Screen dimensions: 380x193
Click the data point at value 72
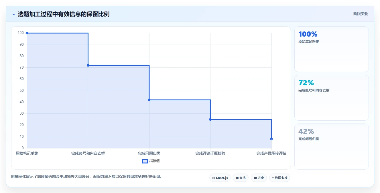88,65
